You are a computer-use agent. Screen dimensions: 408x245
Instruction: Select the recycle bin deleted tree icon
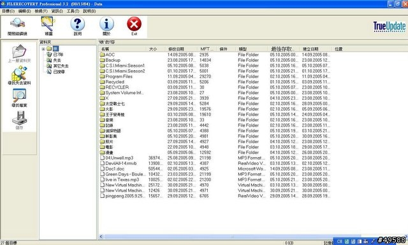49,54
